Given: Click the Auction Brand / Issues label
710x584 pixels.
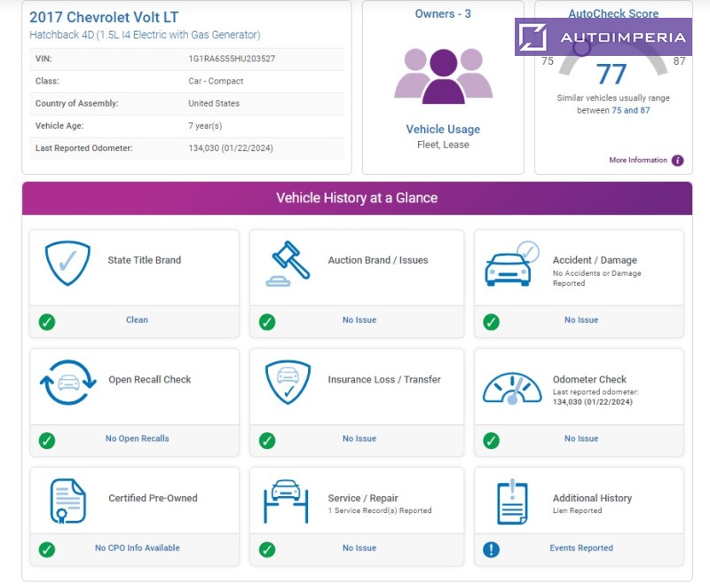Looking at the screenshot, I should point(378,260).
